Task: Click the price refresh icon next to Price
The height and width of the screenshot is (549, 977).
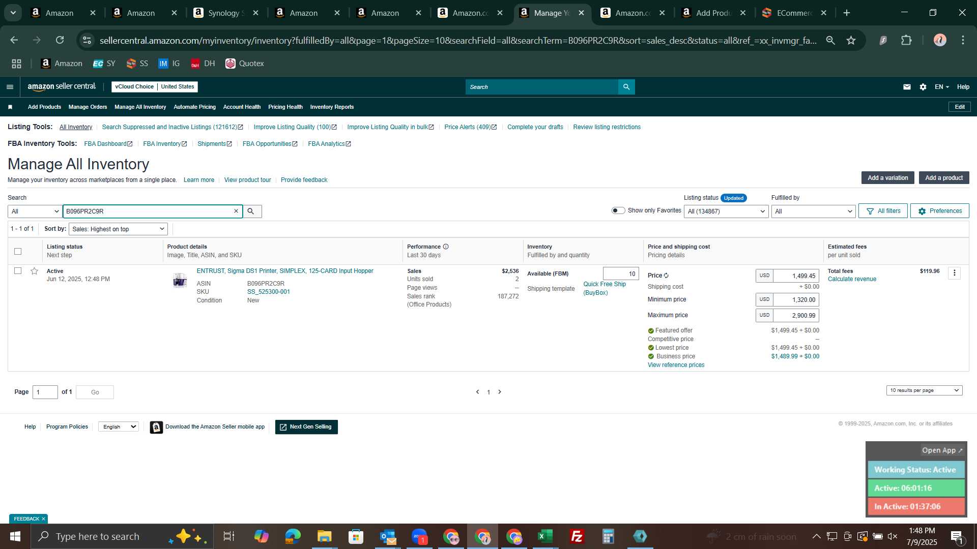Action: (666, 276)
